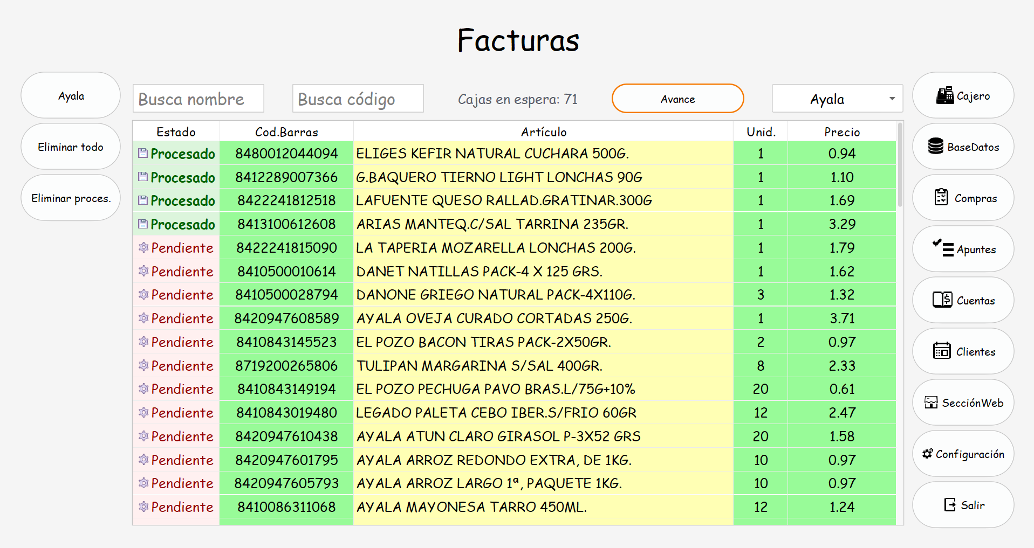This screenshot has height=548, width=1034.
Task: Click the BaseDatos database stack icon
Action: (x=936, y=146)
